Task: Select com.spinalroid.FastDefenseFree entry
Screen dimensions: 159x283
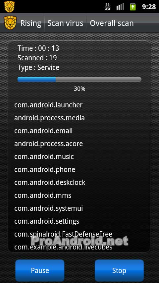Action: 63,234
